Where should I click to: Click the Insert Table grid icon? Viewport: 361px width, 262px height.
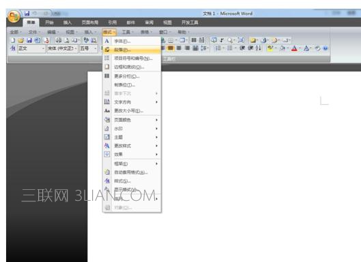171,40
